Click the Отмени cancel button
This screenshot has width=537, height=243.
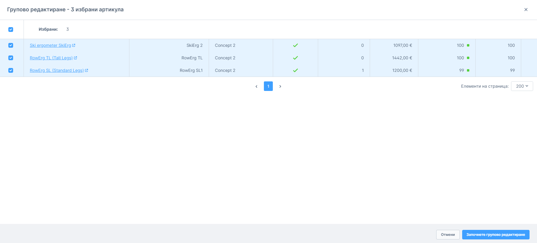coord(448,235)
